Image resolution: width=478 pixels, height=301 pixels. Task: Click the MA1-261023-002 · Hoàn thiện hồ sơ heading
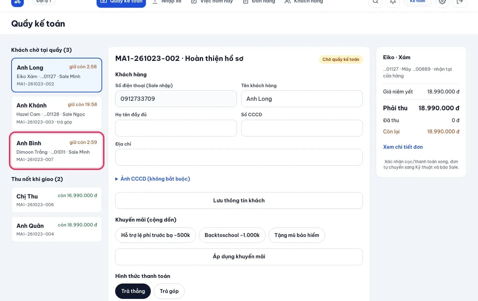[179, 58]
